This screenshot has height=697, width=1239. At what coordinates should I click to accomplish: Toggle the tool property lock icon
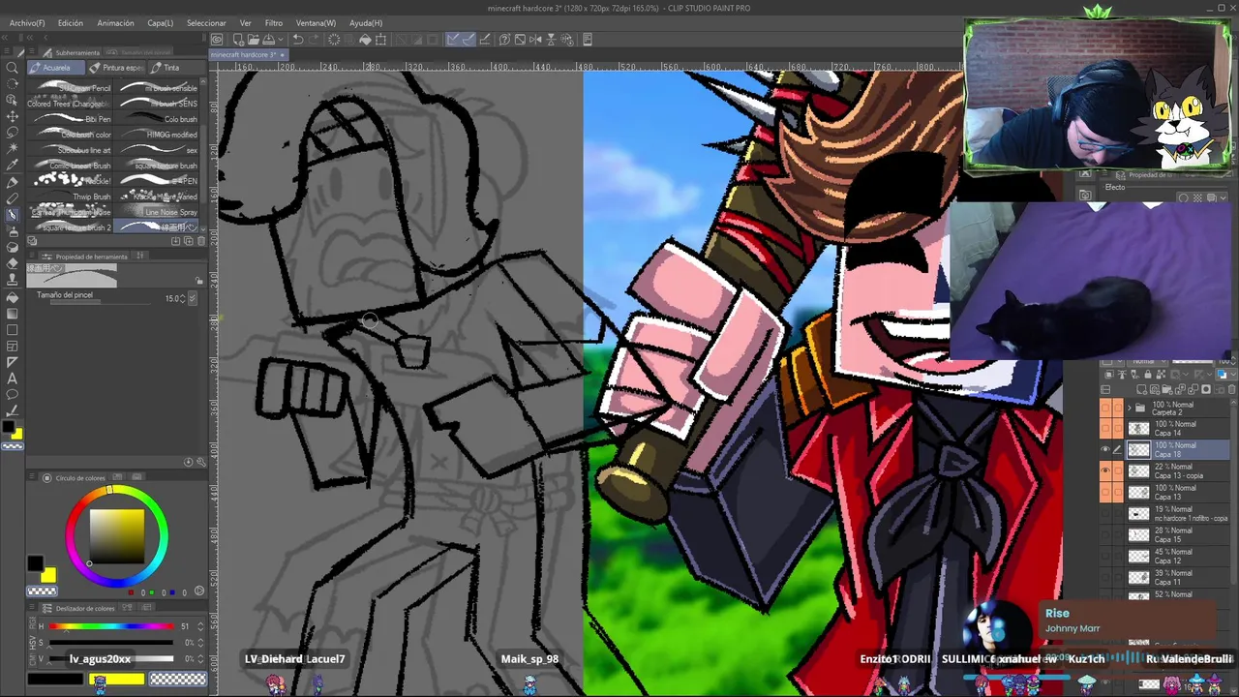199,281
